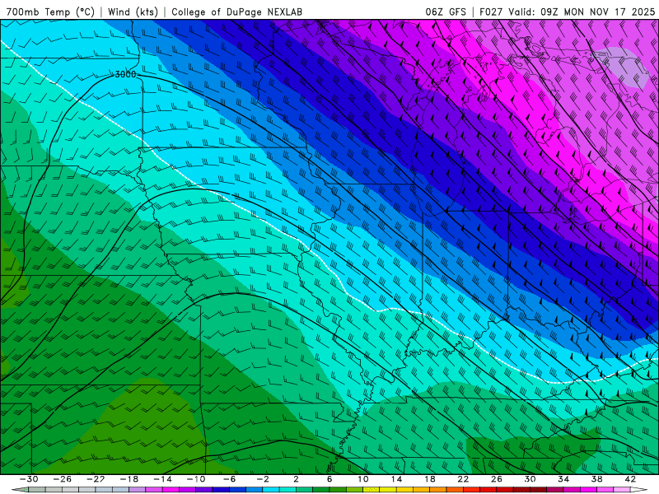Image resolution: width=659 pixels, height=494 pixels.
Task: Click the 2 colorbar value
Action: 296,479
